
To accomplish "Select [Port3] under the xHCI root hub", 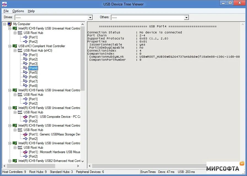I will click(x=33, y=64).
